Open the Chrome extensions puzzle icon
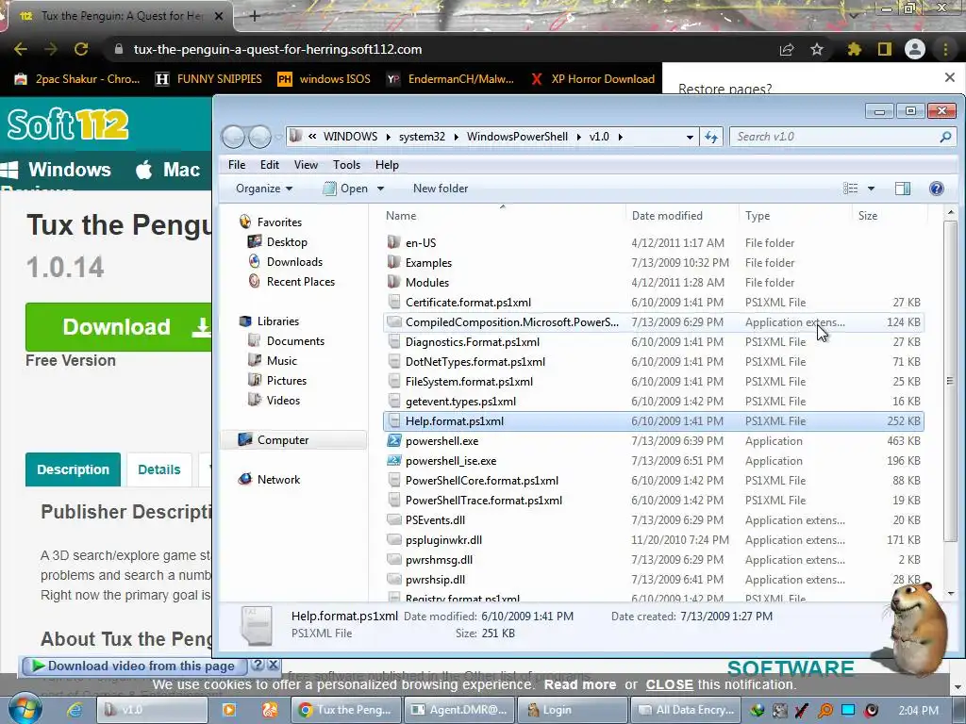Image resolution: width=966 pixels, height=724 pixels. coord(854,49)
